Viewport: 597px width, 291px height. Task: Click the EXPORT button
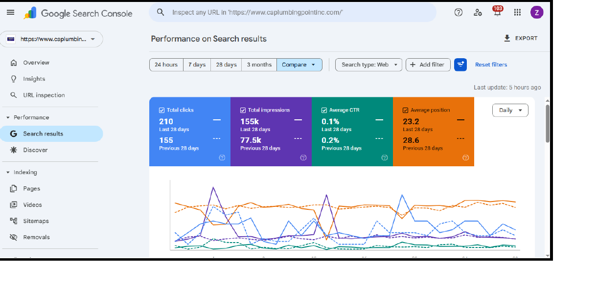[x=521, y=38]
